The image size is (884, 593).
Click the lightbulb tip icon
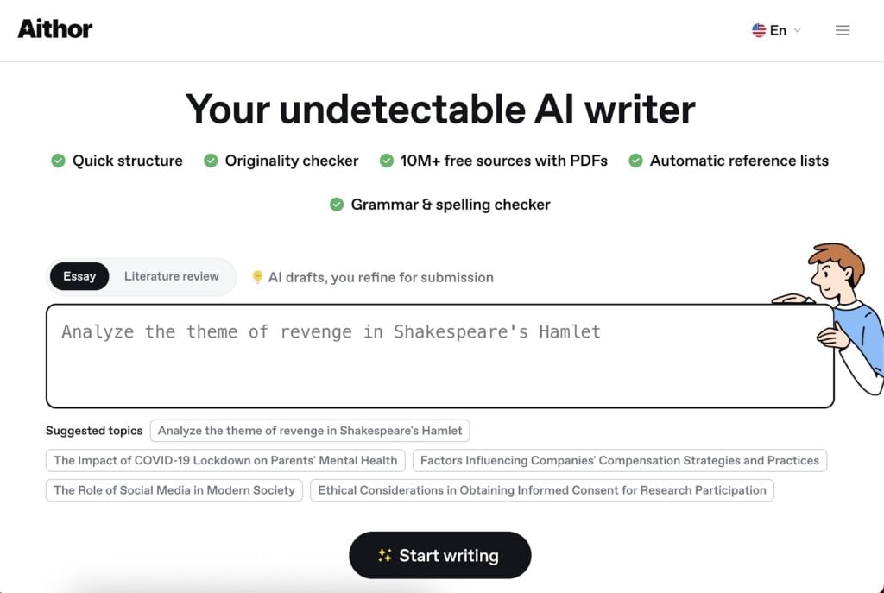coord(258,276)
